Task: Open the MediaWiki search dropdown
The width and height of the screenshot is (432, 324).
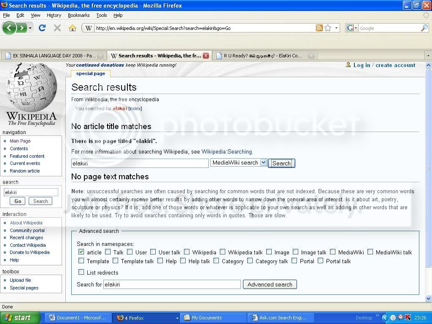Action: (x=239, y=162)
